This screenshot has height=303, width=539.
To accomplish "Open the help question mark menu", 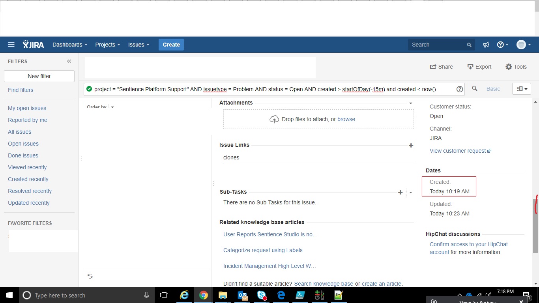I will click(x=502, y=45).
